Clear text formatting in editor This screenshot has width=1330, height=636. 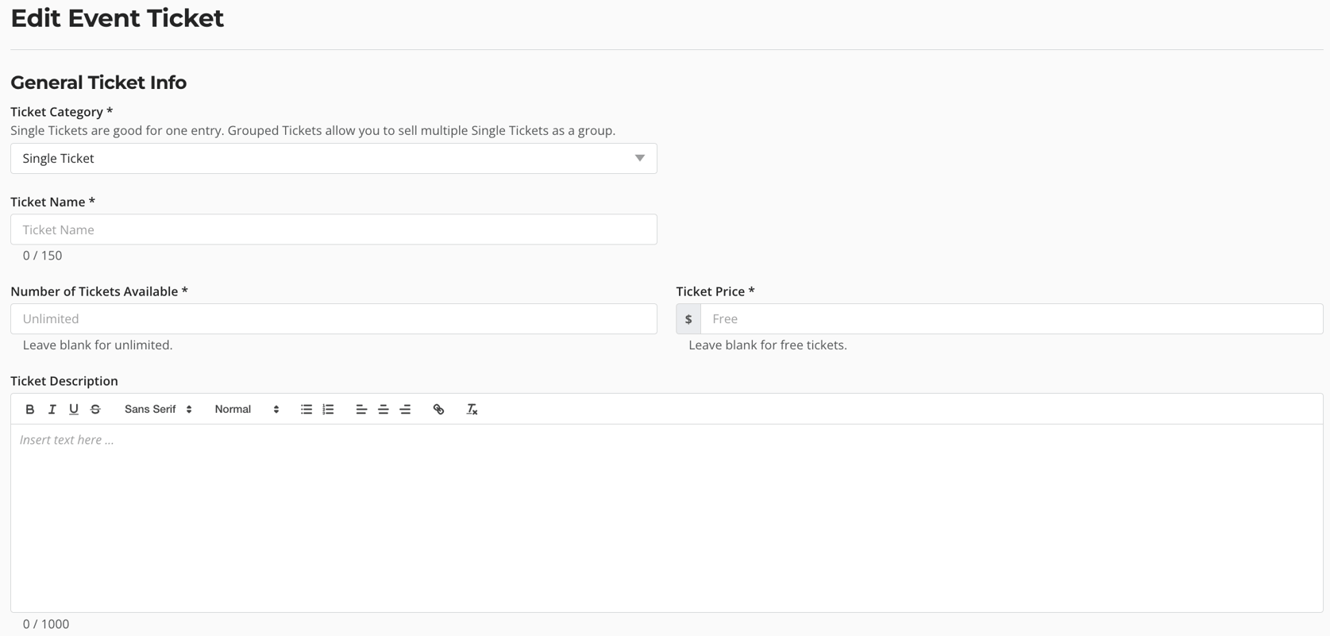(472, 410)
